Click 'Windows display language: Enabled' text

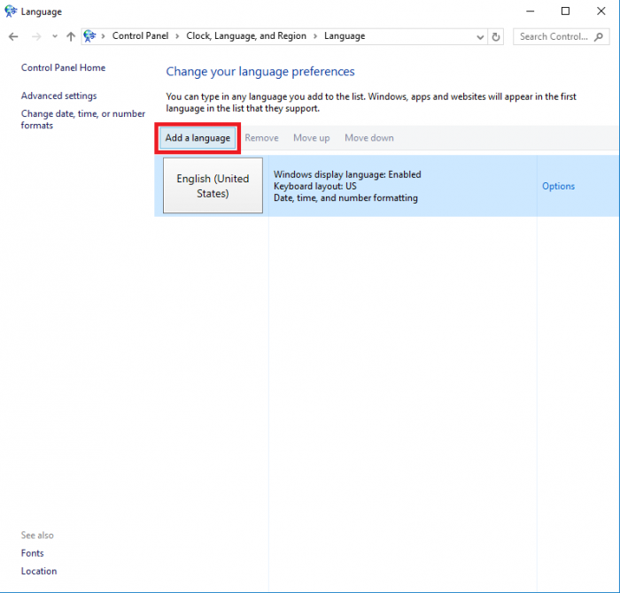(x=347, y=174)
